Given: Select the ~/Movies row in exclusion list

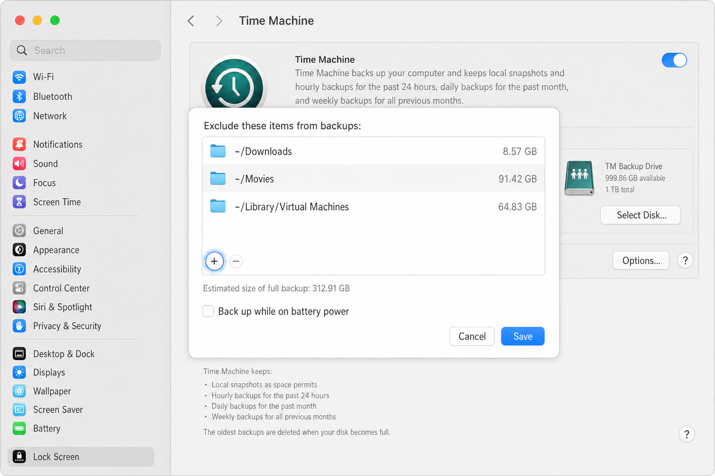Looking at the screenshot, I should [373, 178].
